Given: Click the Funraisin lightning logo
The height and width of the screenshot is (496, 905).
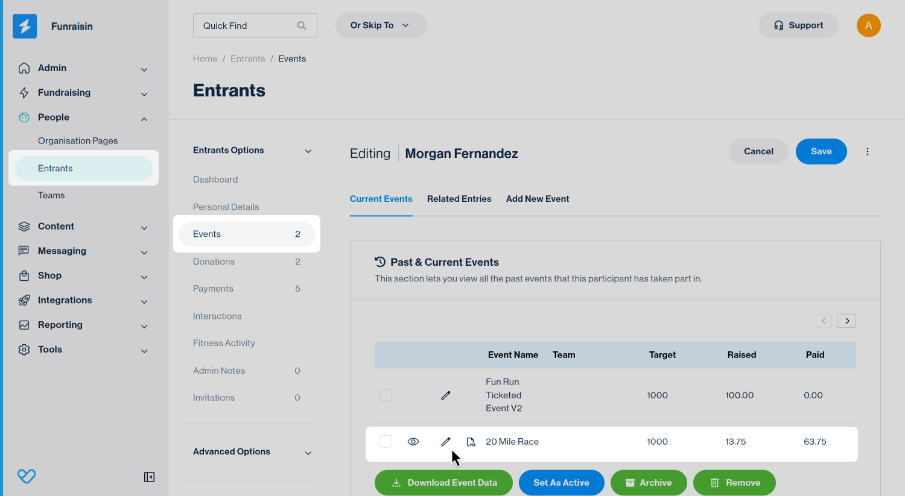Looking at the screenshot, I should (25, 26).
